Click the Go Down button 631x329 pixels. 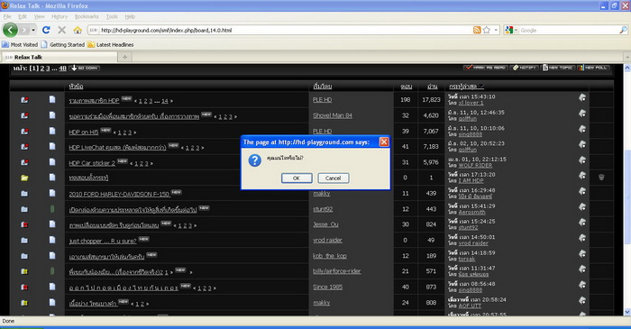[x=85, y=68]
